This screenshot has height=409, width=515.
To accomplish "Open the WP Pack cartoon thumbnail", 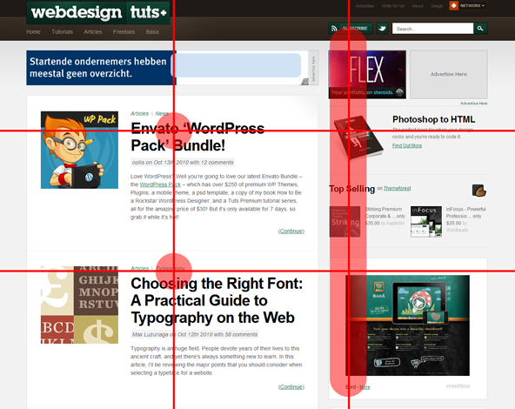I will pos(79,150).
